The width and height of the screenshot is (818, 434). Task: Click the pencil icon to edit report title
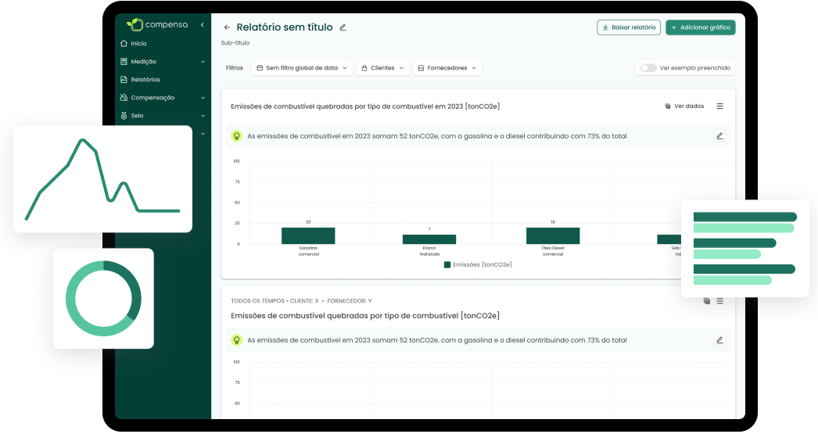click(x=343, y=27)
